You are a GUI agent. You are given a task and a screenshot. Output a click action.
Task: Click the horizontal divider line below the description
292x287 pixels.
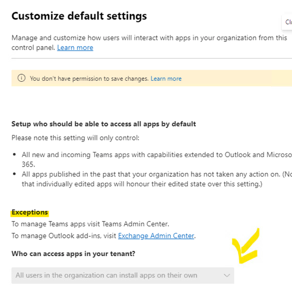[x=152, y=58]
